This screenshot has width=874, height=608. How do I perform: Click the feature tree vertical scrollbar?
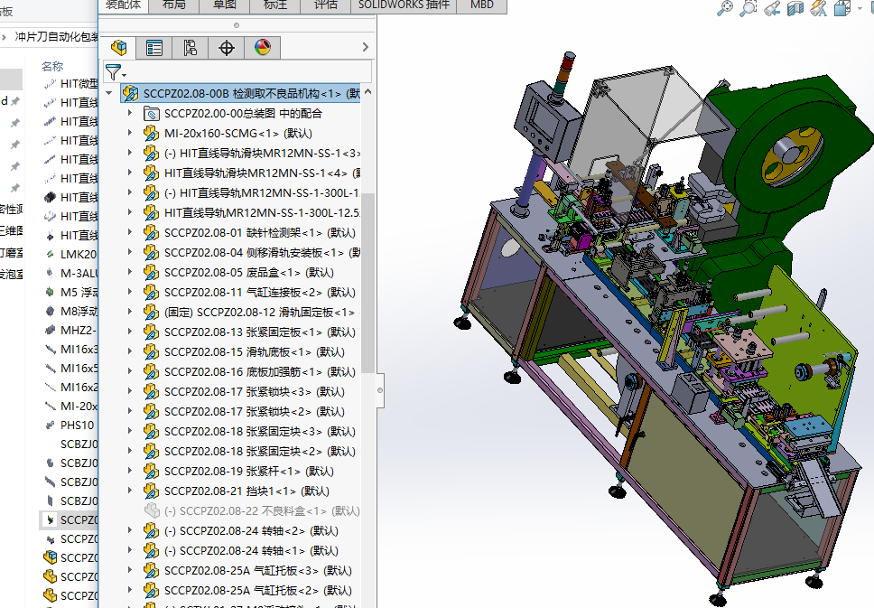(367, 271)
